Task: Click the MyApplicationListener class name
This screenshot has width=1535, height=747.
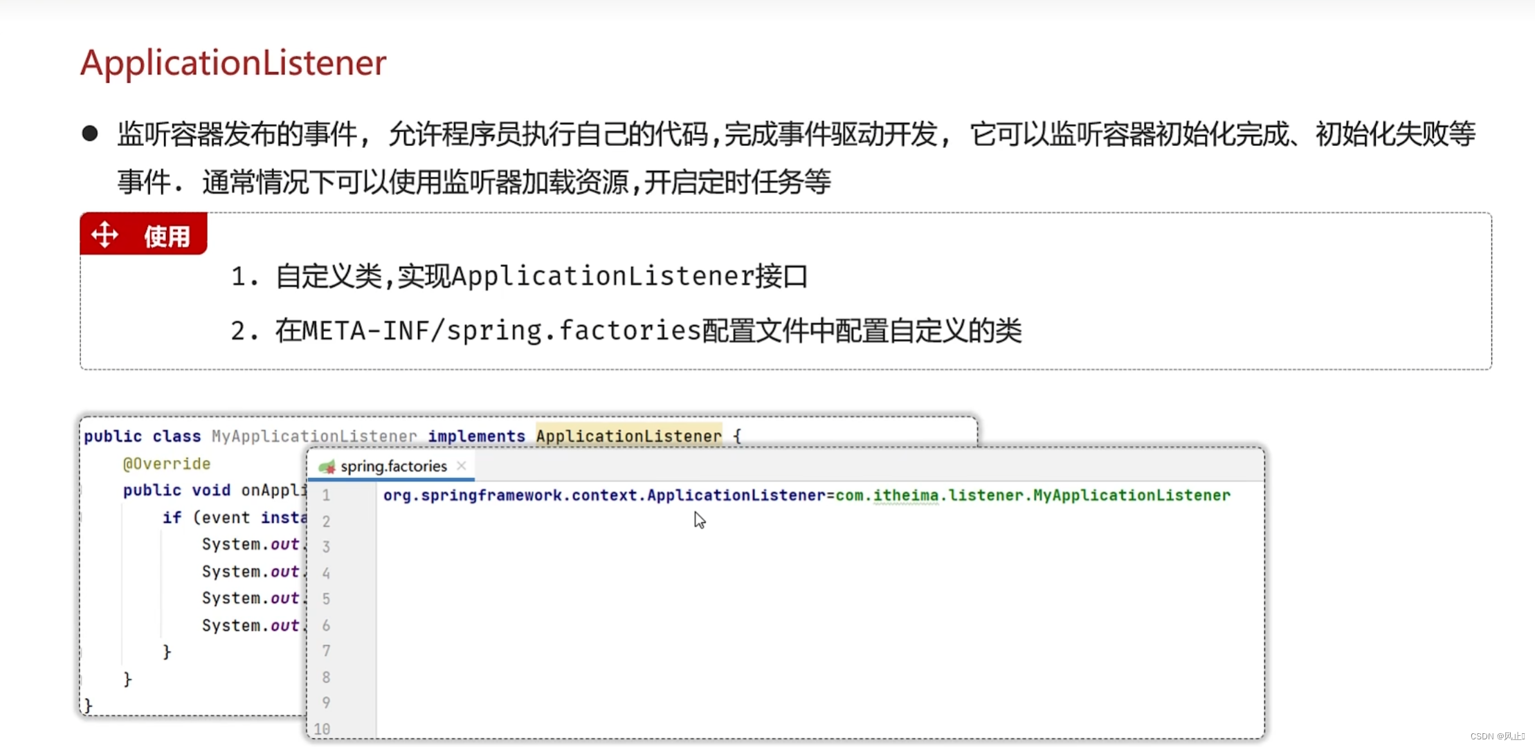Action: (x=314, y=436)
